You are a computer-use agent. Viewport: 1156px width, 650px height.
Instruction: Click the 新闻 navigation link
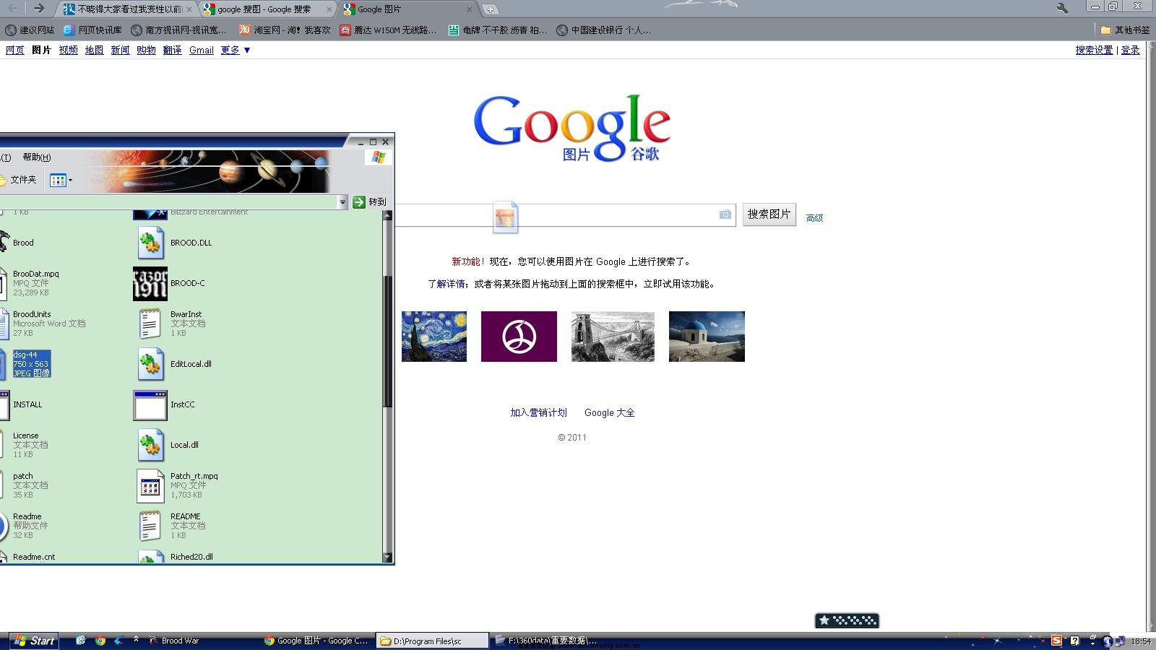tap(120, 51)
